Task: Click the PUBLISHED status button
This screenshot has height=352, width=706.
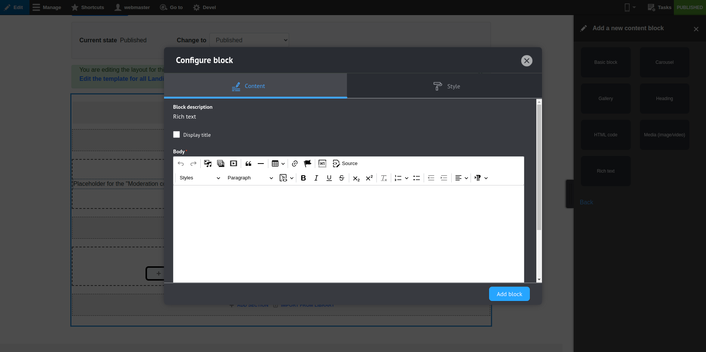Action: point(690,8)
